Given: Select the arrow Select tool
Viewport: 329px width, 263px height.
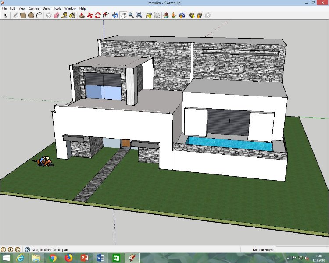Looking at the screenshot, I should (x=5, y=15).
